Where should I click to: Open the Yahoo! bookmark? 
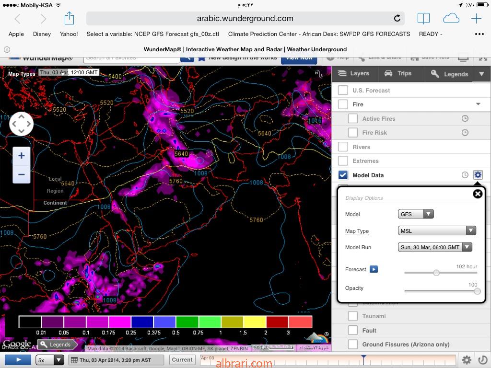point(69,34)
